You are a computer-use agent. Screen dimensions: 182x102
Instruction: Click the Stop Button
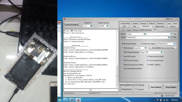tap(171, 87)
